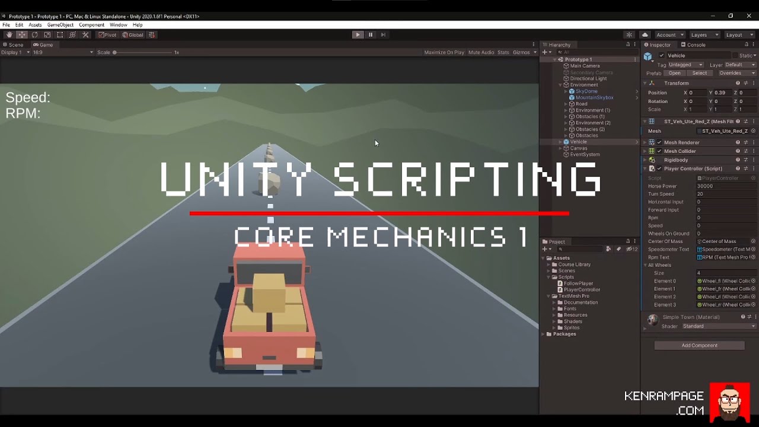Disable Player Controller script checkbox

click(x=659, y=168)
